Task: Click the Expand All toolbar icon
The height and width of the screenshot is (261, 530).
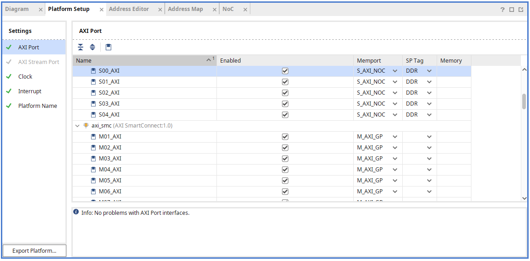Action: pyautogui.click(x=92, y=47)
